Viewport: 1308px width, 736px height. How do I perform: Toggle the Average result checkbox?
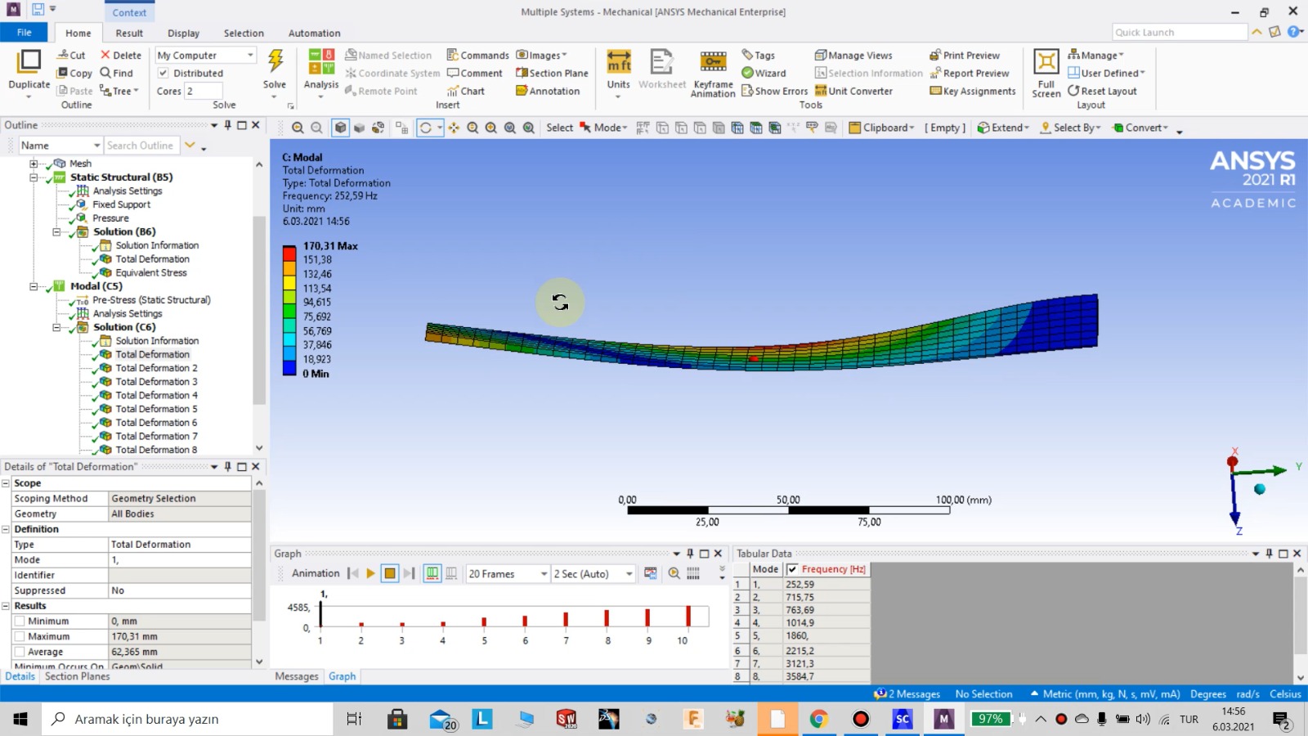click(x=20, y=653)
